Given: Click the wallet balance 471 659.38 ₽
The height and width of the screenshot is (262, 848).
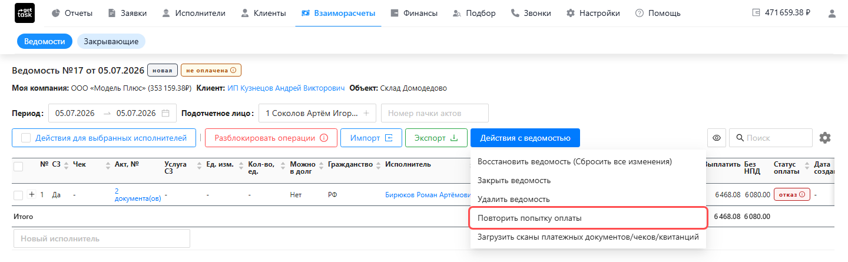Looking at the screenshot, I should (x=781, y=13).
